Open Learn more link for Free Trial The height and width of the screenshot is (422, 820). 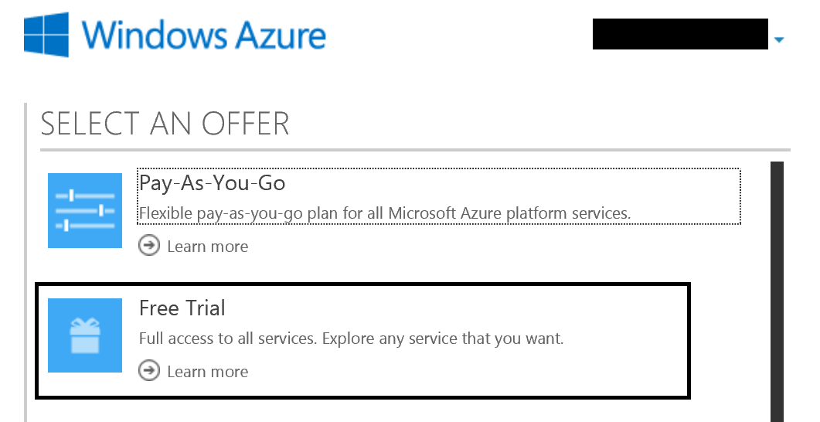coord(208,372)
